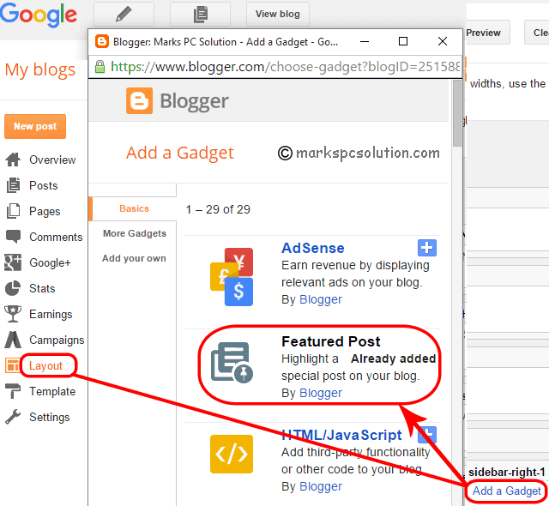Screen dimensions: 549x506
Task: Close the Add a Gadget popup window
Action: pyautogui.click(x=443, y=41)
